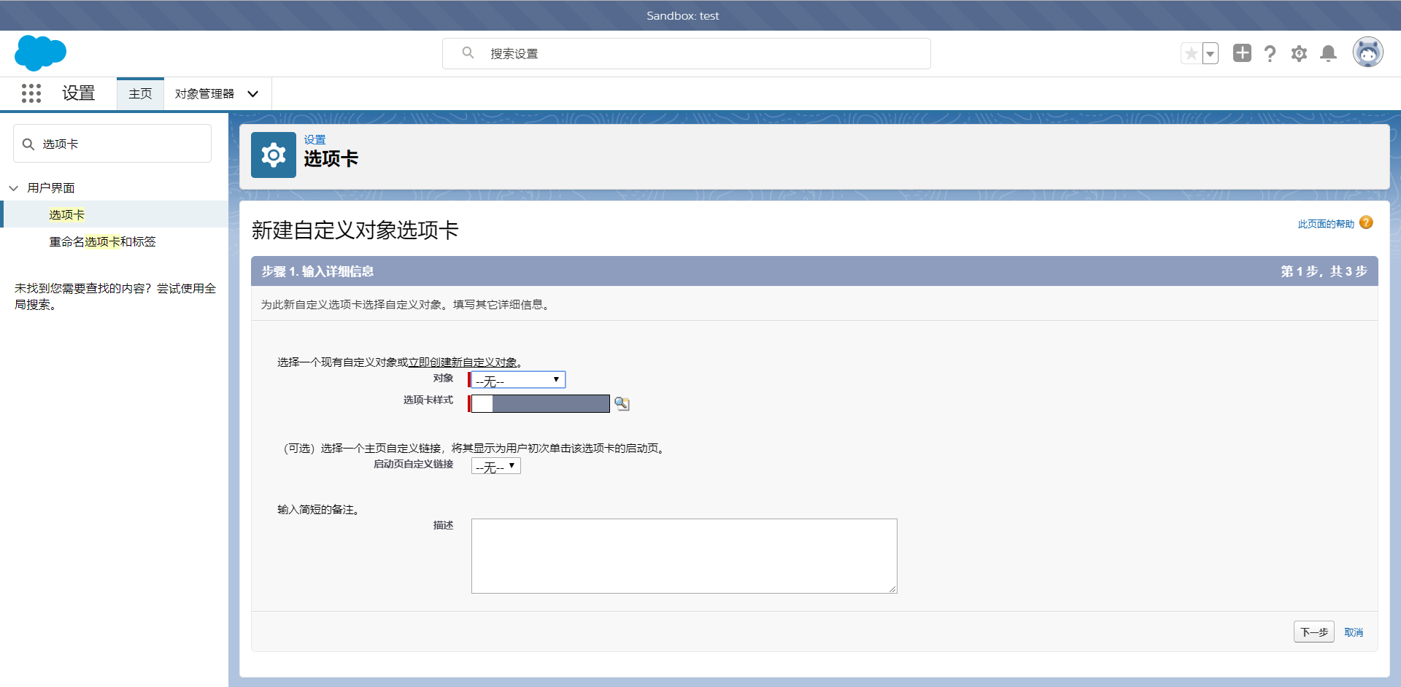This screenshot has height=687, width=1401.
Task: View notifications via the bell icon
Action: coord(1328,53)
